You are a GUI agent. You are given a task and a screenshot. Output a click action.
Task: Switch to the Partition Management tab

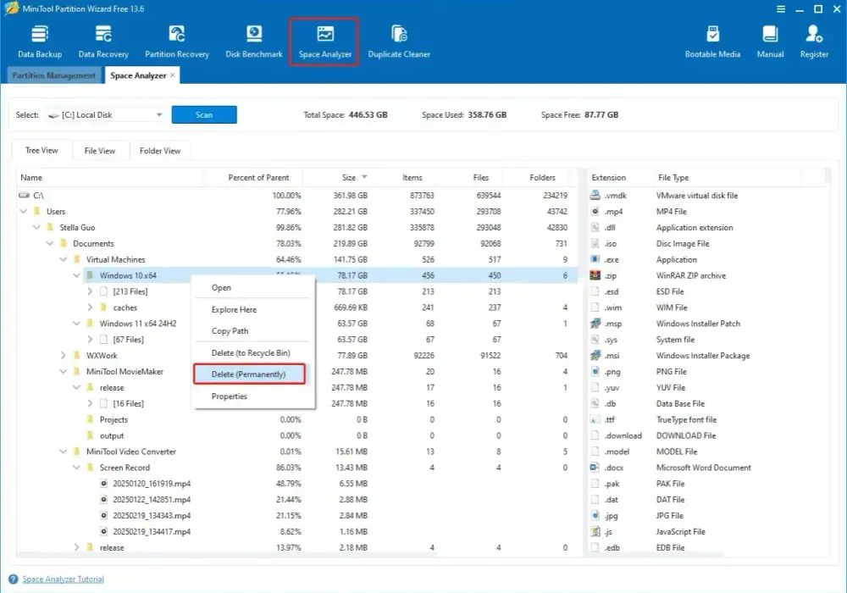54,75
